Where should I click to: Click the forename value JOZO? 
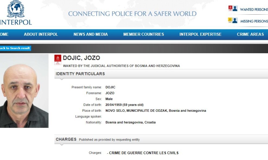(x=110, y=93)
